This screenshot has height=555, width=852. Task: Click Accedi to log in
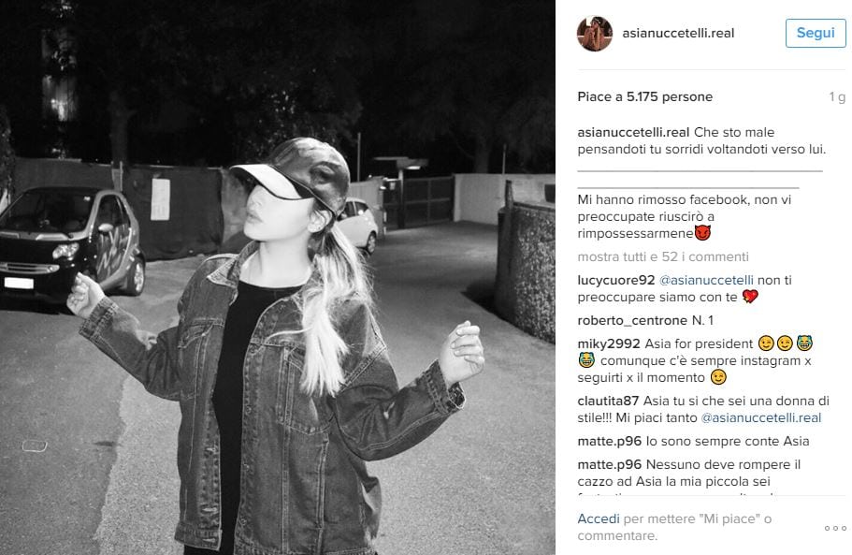click(x=599, y=519)
